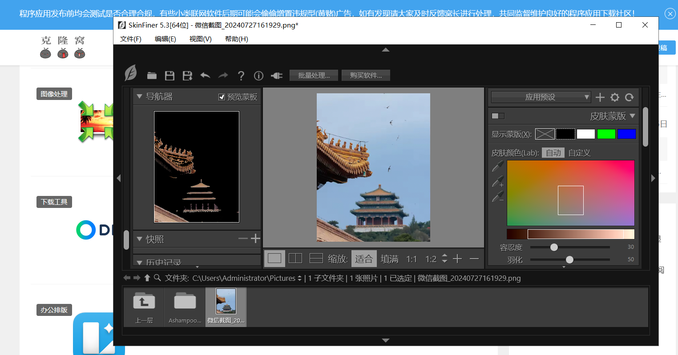Select 自定义 skin color mode

click(579, 153)
